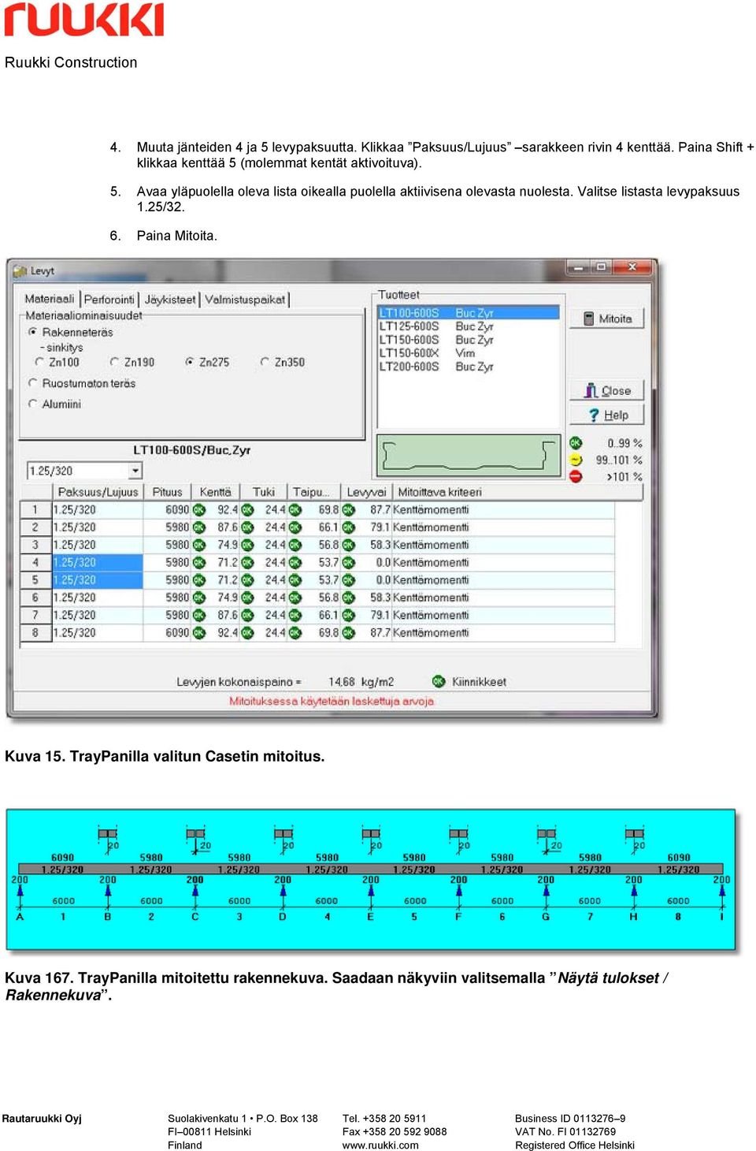Click the Paksuus/Lujuus column header
The image size is (756, 1151).
tap(98, 492)
